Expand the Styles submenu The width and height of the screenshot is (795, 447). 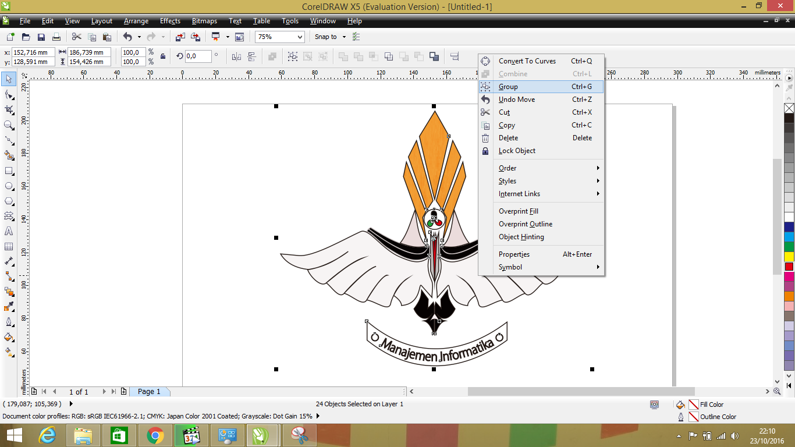tap(541, 181)
